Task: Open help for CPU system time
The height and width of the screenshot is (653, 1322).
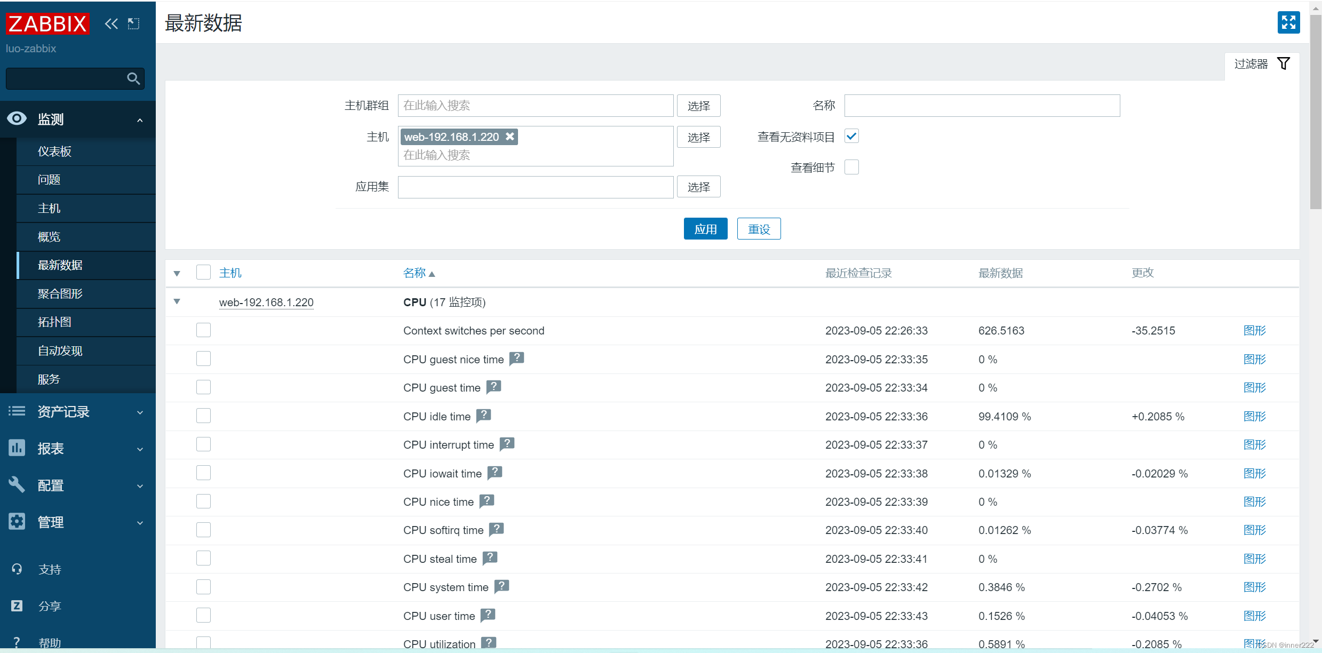Action: pyautogui.click(x=501, y=586)
